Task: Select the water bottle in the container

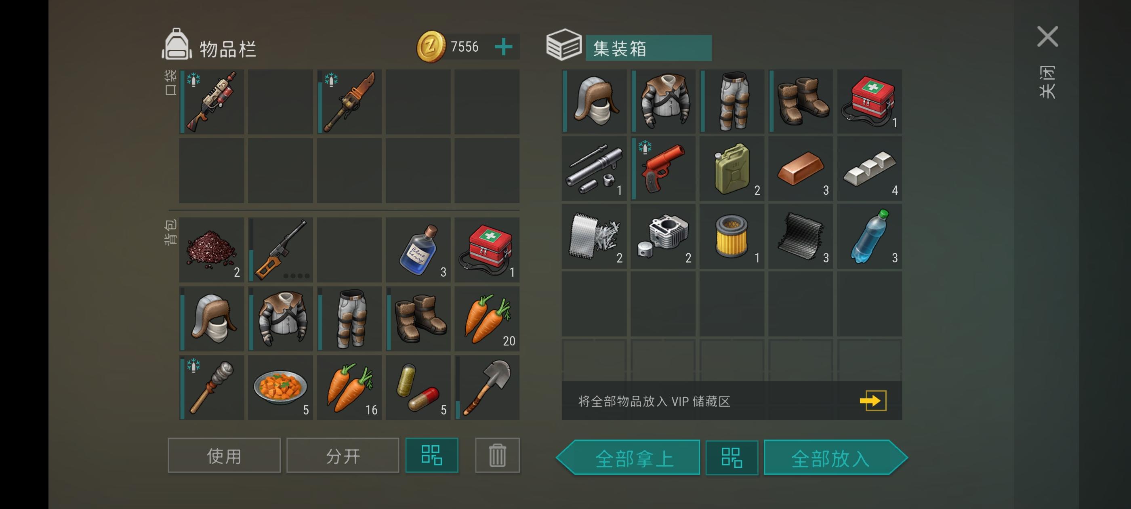Action: click(869, 236)
